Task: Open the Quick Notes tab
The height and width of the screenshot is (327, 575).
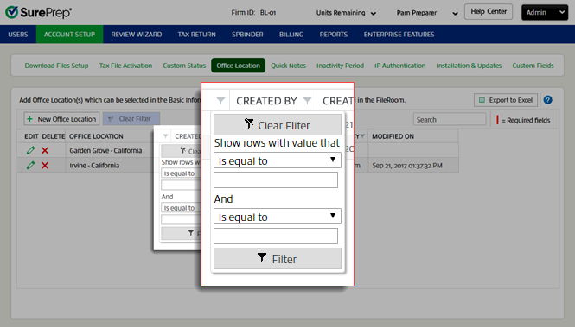Action: (x=288, y=66)
